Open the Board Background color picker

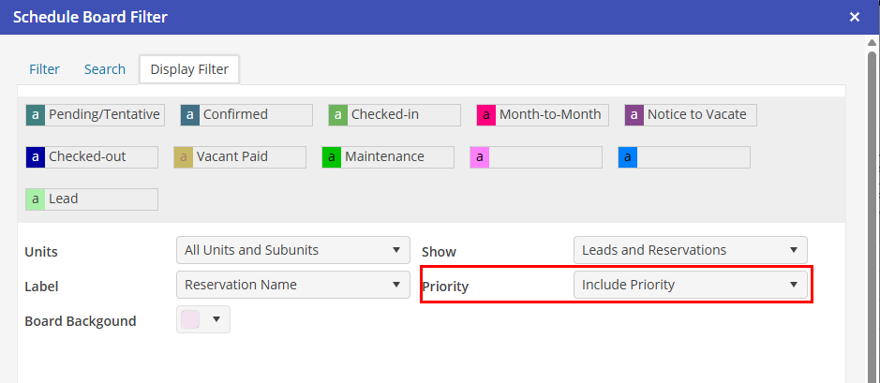pos(203,319)
